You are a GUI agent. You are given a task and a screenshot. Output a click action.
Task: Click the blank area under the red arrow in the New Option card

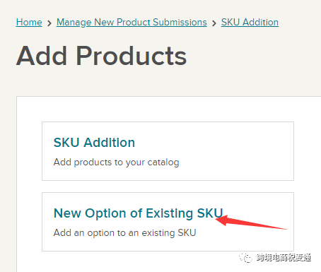[245, 240]
